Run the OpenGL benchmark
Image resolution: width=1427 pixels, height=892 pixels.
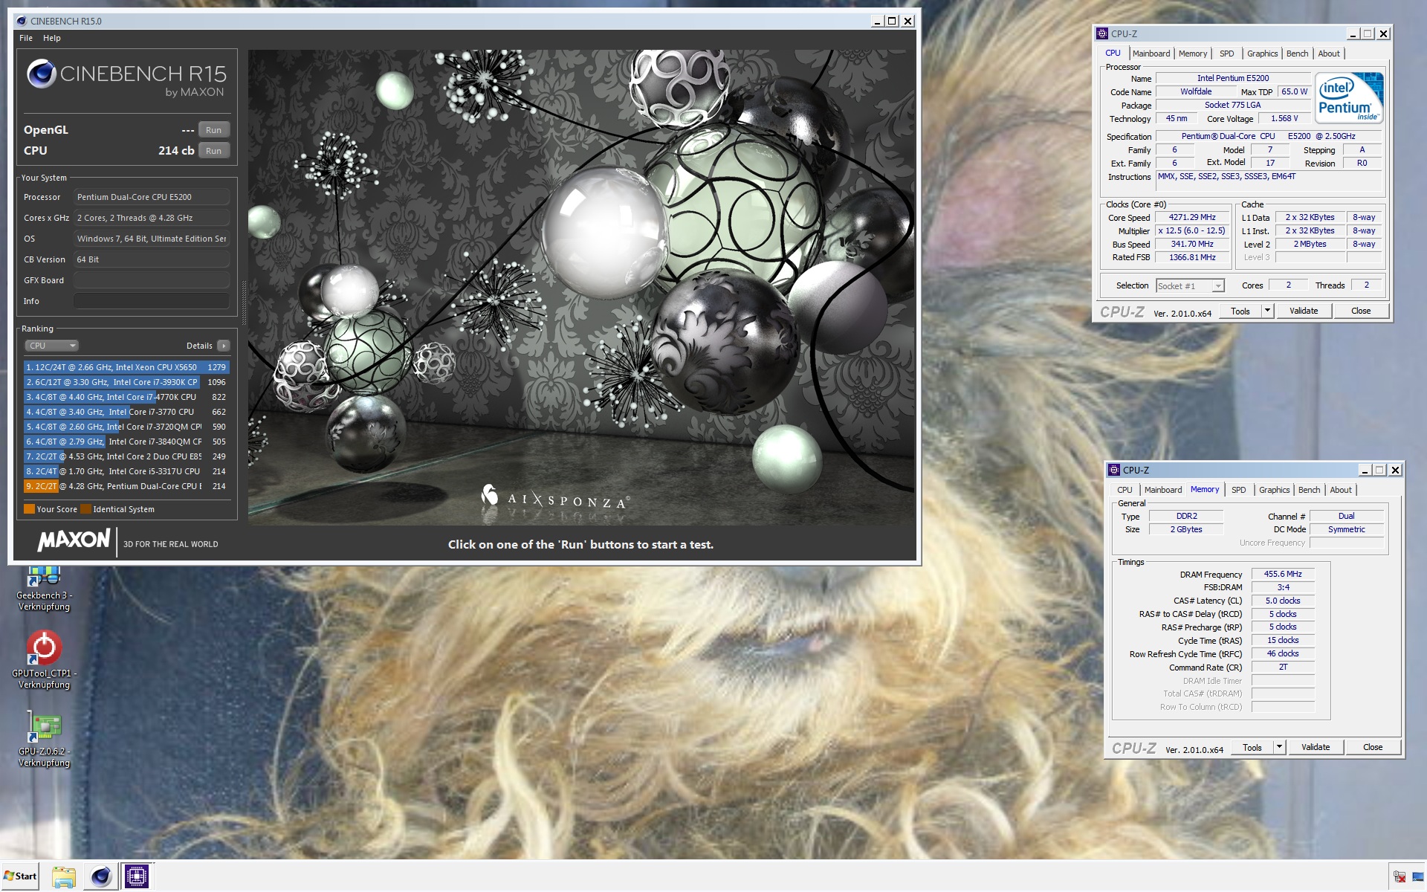pyautogui.click(x=214, y=130)
